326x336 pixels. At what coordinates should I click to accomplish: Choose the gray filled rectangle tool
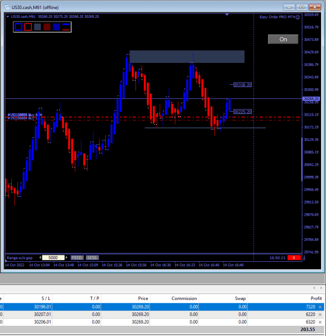(x=38, y=27)
